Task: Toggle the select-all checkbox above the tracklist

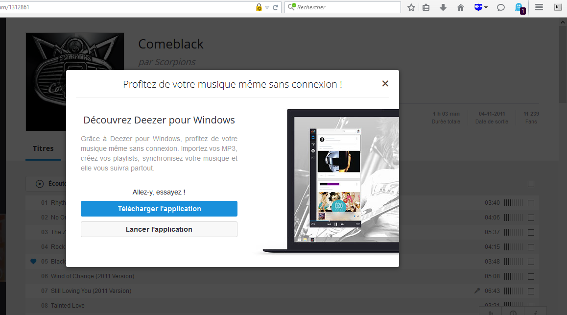Action: [x=531, y=184]
